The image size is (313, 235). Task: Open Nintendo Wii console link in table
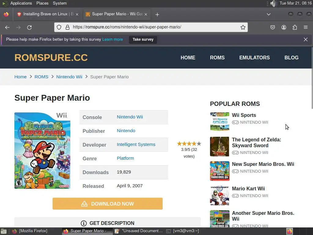click(130, 117)
